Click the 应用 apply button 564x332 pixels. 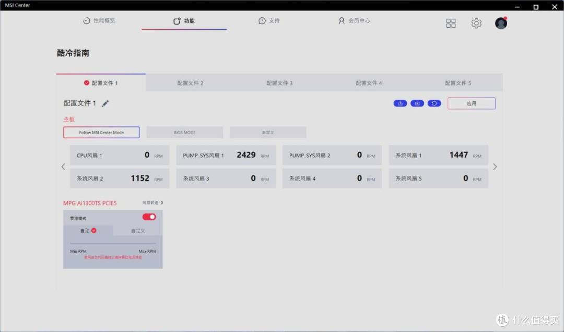(471, 103)
